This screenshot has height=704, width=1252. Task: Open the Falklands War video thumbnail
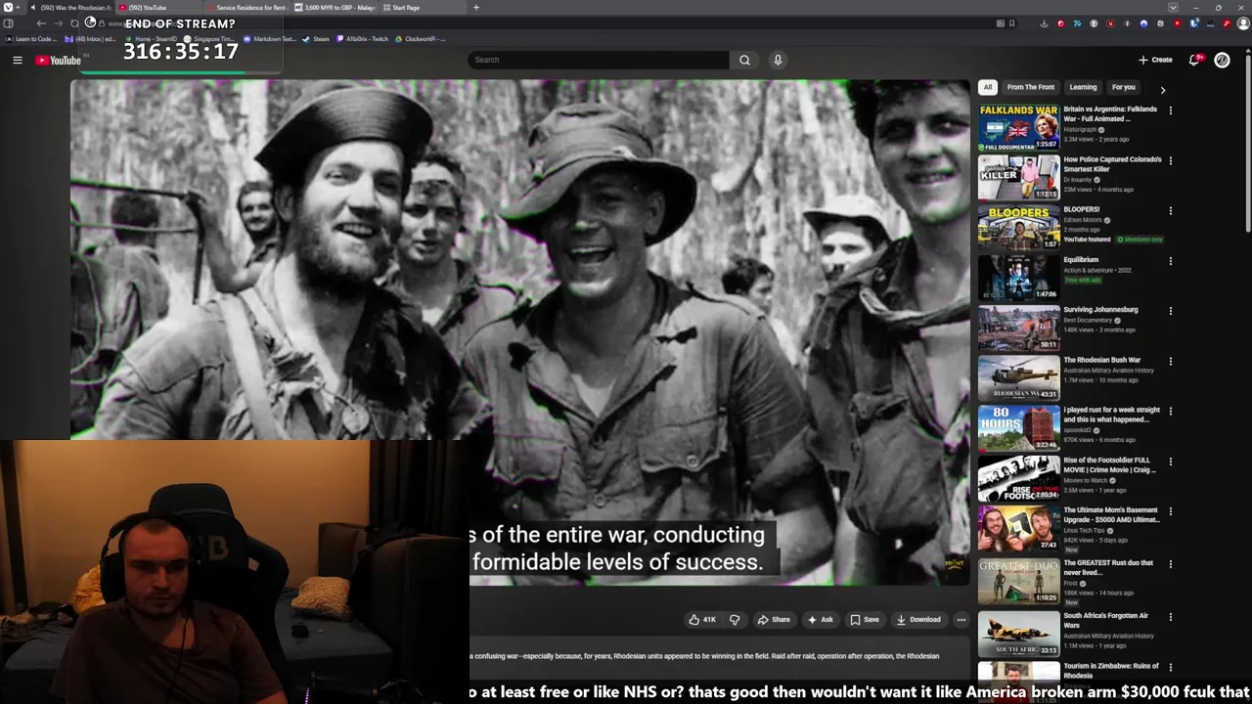(x=1018, y=127)
